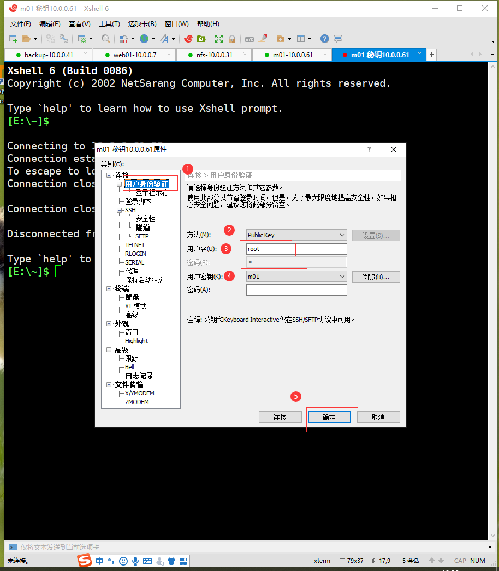This screenshot has height=571, width=499.
Task: Collapse the SSH tree node
Action: 119,210
